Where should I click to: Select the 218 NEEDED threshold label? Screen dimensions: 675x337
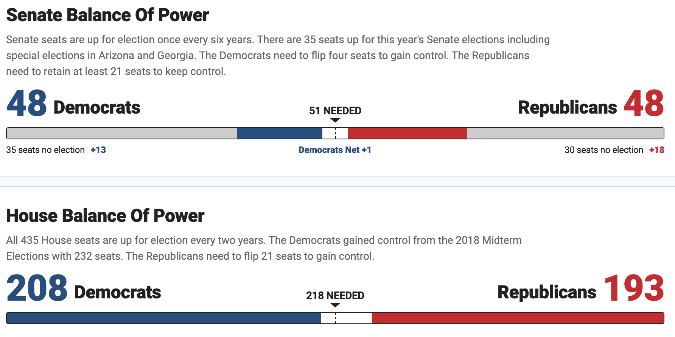point(335,295)
